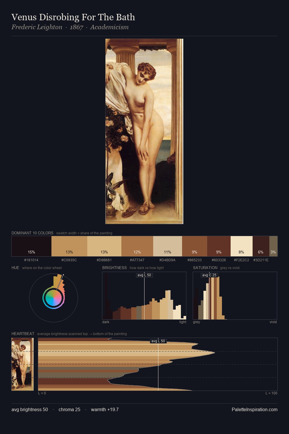Click the title 'Venus Disrobing For The Bath'
Image resolution: width=289 pixels, height=434 pixels.
(73, 17)
